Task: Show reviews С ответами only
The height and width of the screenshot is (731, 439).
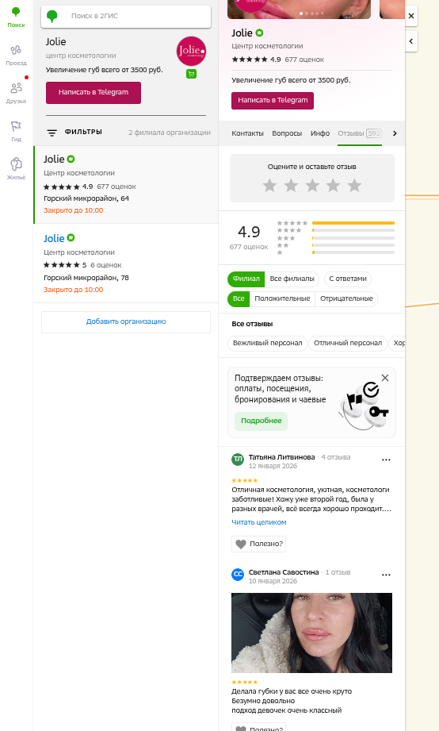Action: [x=348, y=279]
